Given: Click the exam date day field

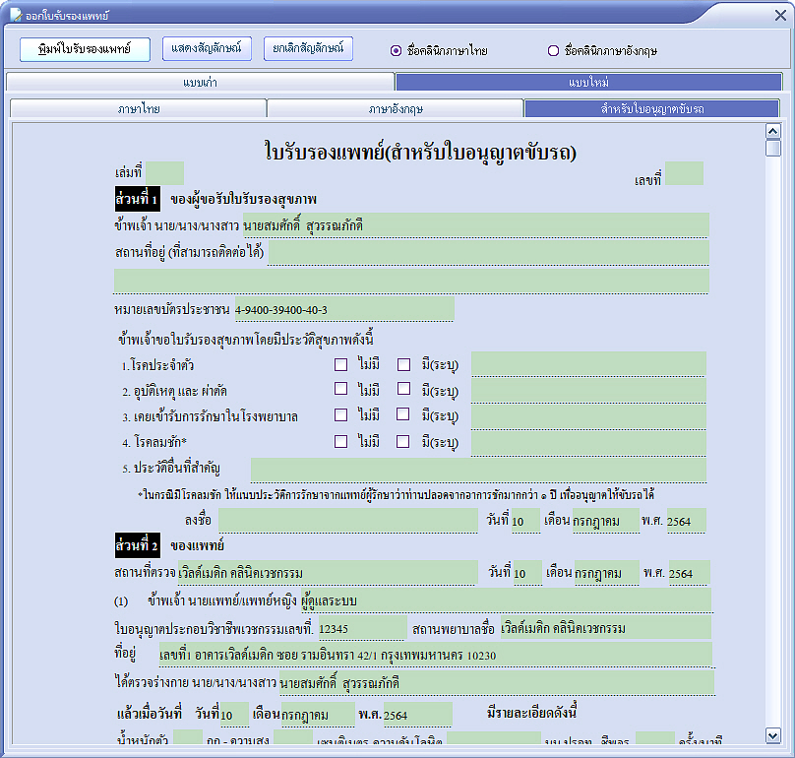Looking at the screenshot, I should (x=234, y=715).
